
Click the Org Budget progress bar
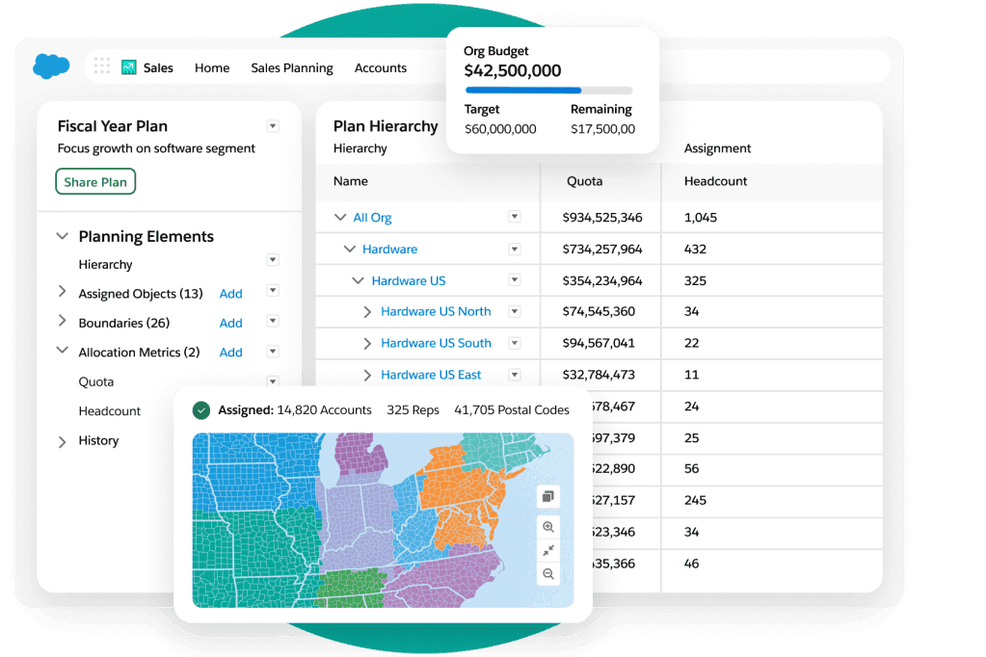click(x=548, y=91)
